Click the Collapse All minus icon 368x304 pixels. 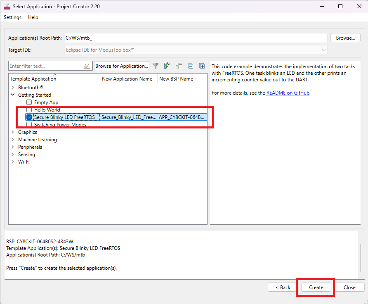[x=191, y=66]
